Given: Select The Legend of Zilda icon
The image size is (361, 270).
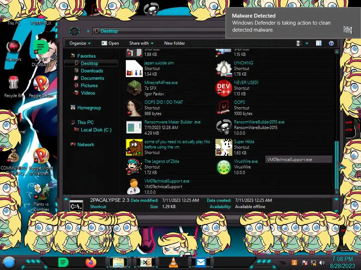Looking at the screenshot, I should coord(134,167).
